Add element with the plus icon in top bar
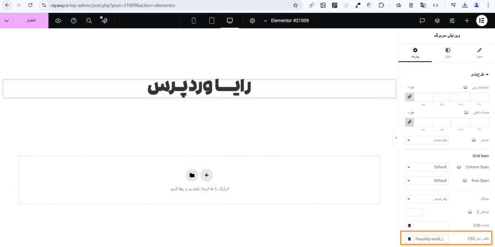The image size is (495, 247). [467, 21]
